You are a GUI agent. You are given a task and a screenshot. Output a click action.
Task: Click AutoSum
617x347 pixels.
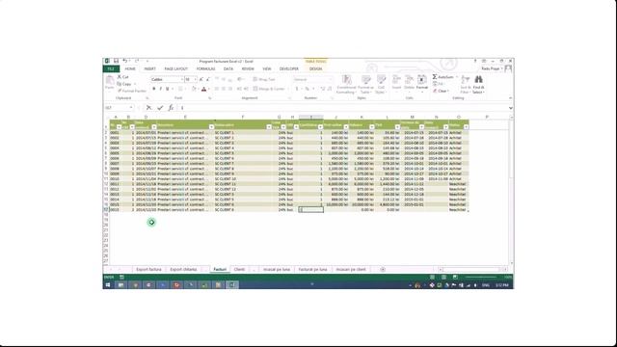[x=443, y=77]
